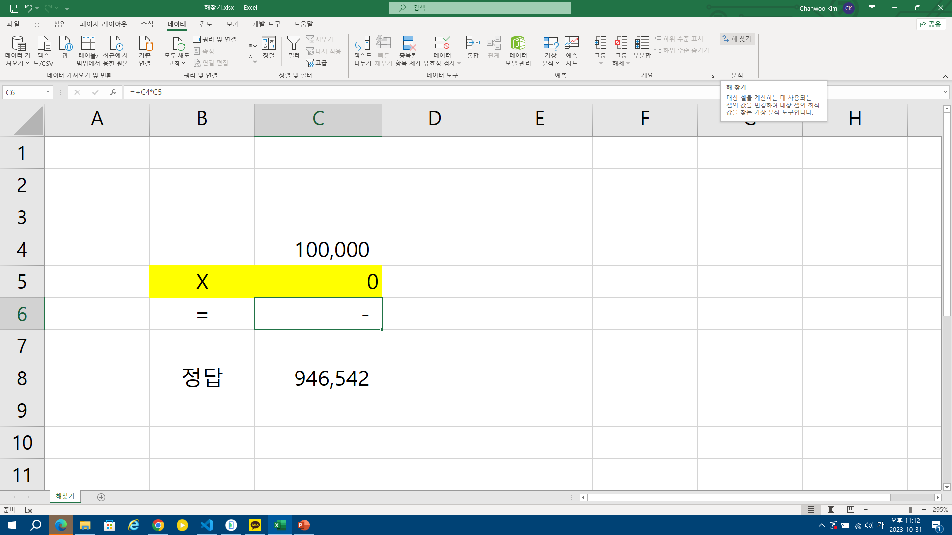Switch to Normal view button
The image size is (952, 535).
click(x=811, y=510)
